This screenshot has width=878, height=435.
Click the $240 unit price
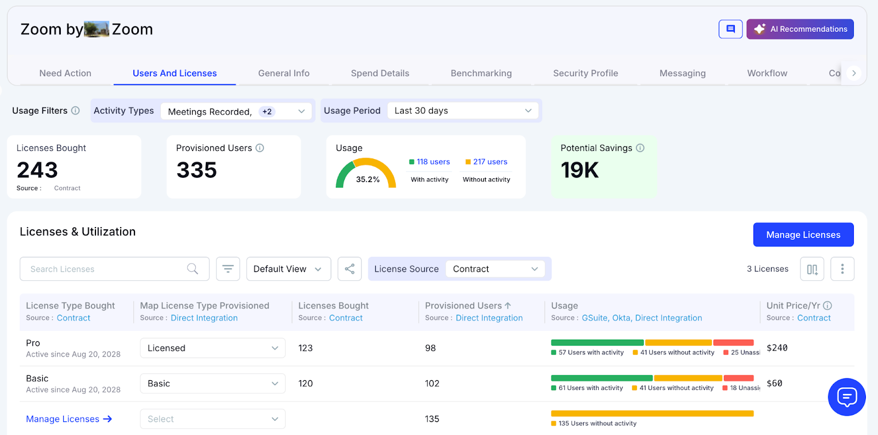(777, 348)
